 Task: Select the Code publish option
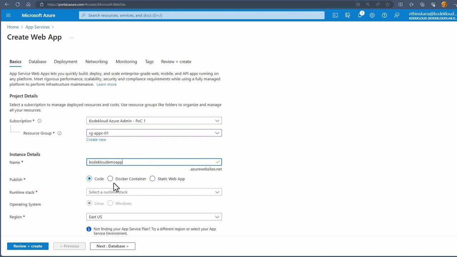pos(89,179)
